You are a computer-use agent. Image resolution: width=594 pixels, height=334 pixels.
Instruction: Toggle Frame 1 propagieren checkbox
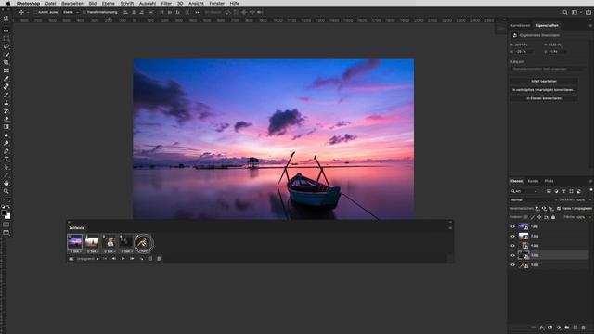pyautogui.click(x=559, y=208)
